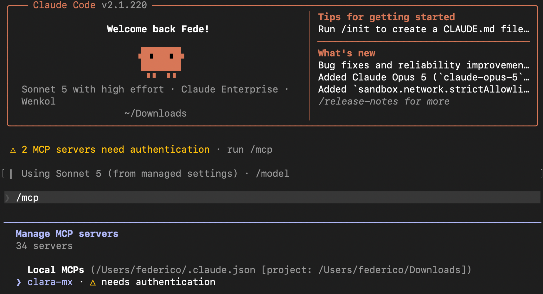The height and width of the screenshot is (294, 543).
Task: Click the "run /mcp" hint text
Action: point(250,150)
